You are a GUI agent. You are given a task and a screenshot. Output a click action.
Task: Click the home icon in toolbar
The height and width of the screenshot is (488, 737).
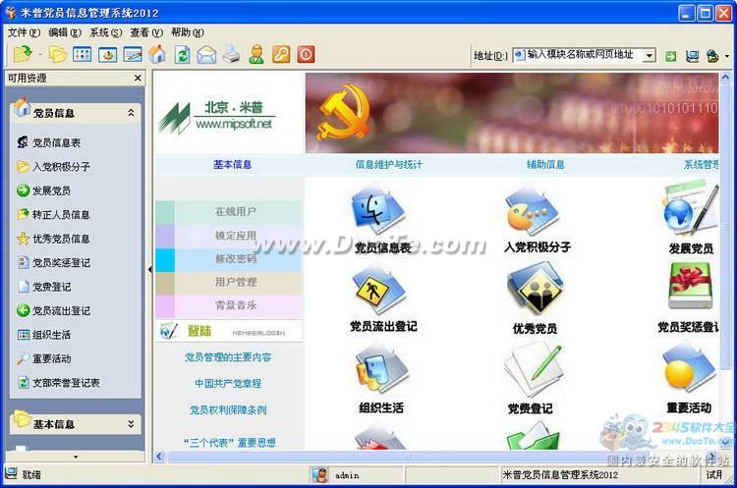[157, 55]
